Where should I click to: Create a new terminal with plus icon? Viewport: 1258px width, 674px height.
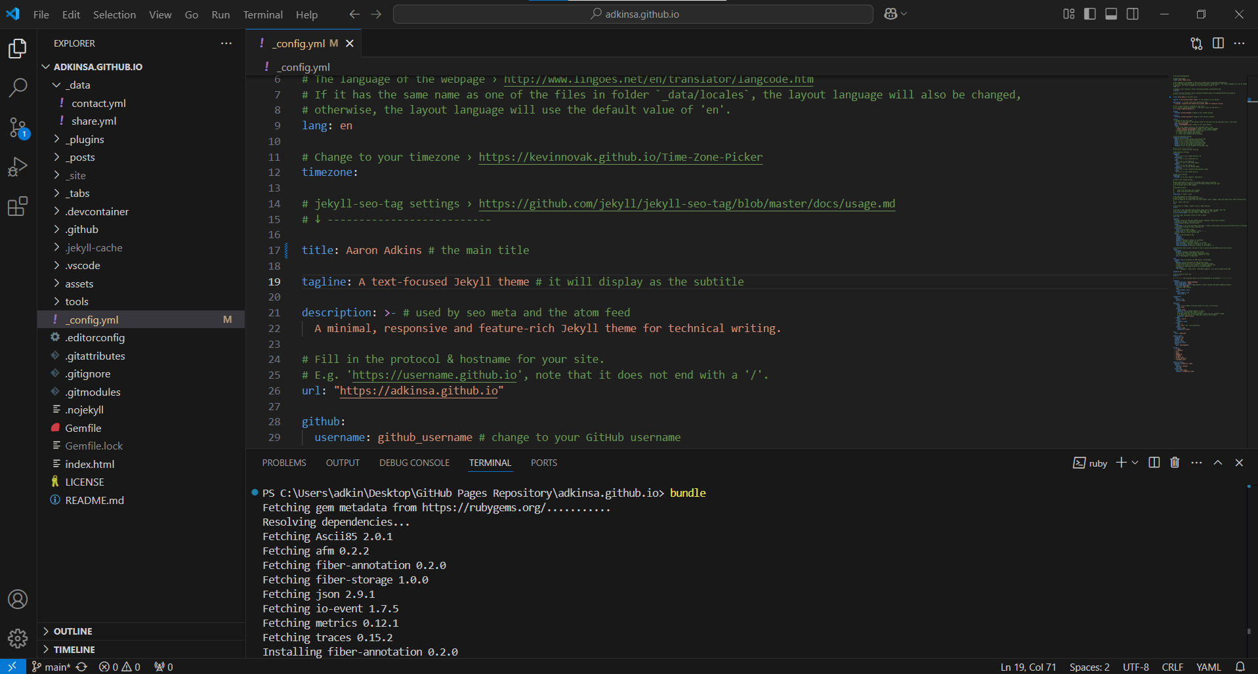point(1121,463)
